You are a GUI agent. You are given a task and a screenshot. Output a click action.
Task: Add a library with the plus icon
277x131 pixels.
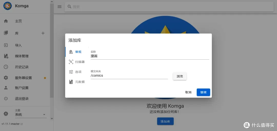[43, 33]
